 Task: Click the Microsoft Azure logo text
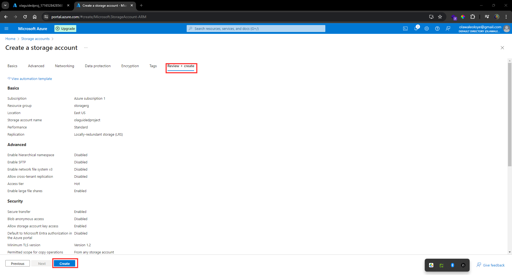[x=33, y=29]
